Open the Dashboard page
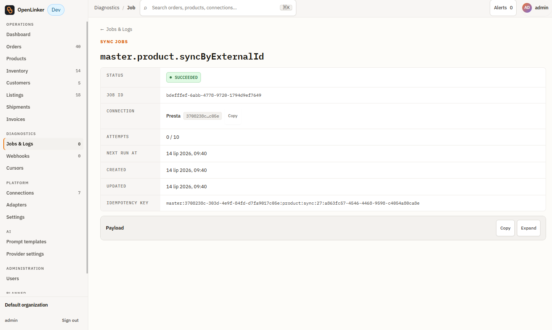 tap(43, 35)
